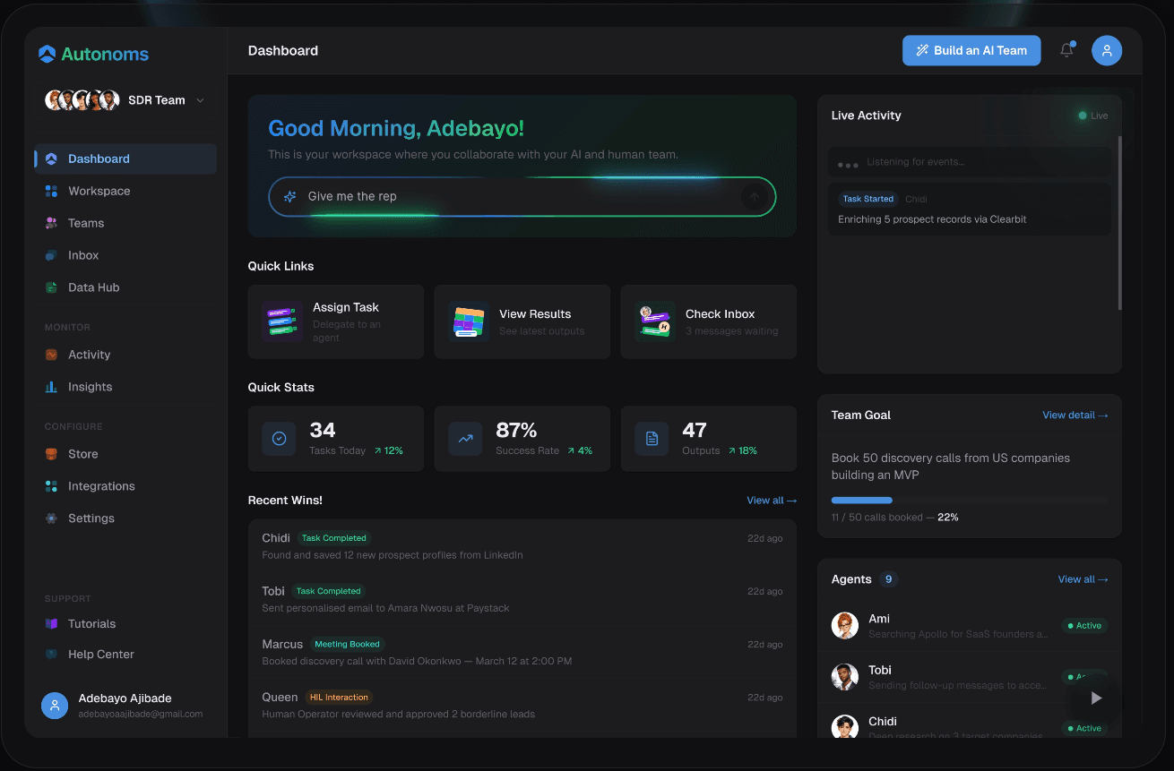Click the Integrations sidebar icon

click(x=51, y=486)
